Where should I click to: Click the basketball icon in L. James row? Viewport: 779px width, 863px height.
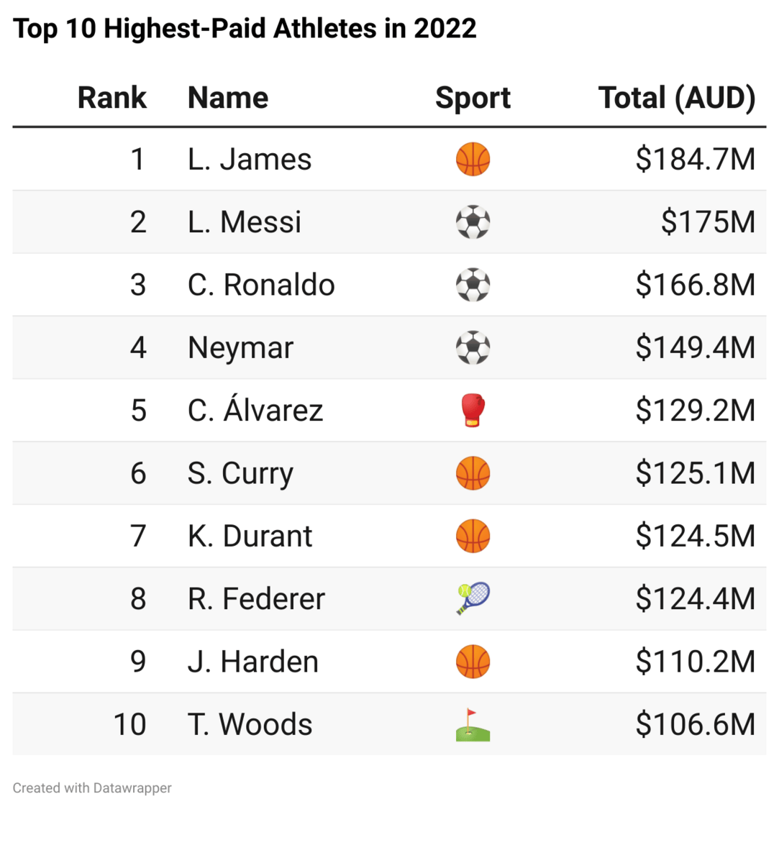pos(473,159)
